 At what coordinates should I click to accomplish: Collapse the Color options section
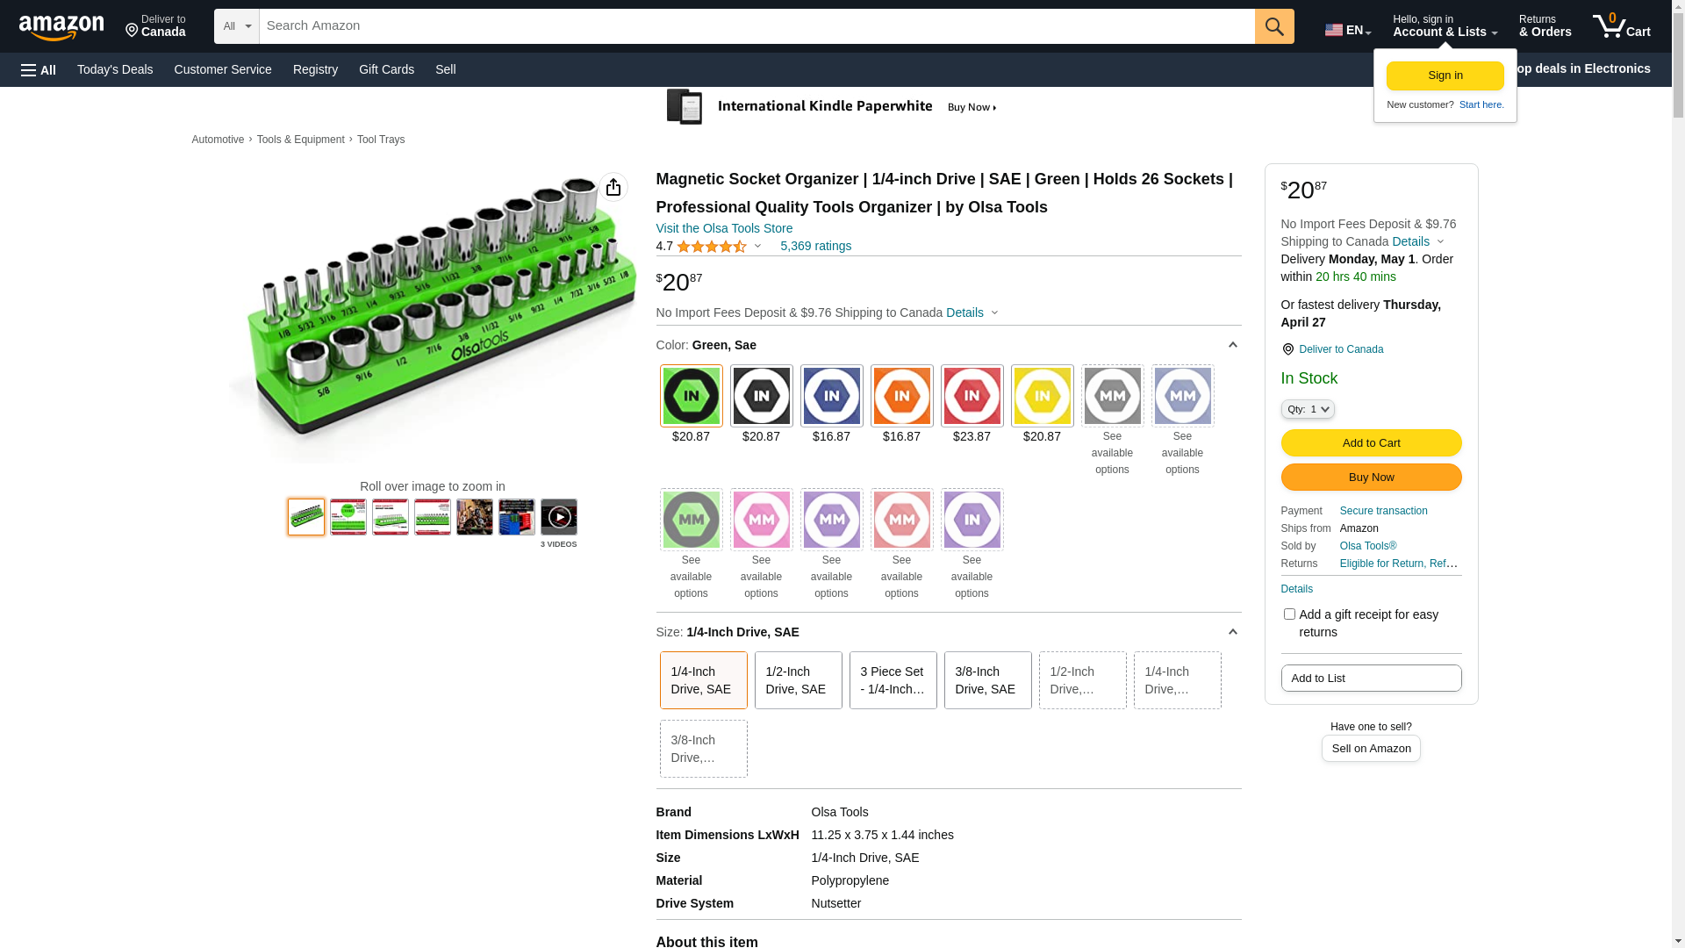tap(1232, 345)
